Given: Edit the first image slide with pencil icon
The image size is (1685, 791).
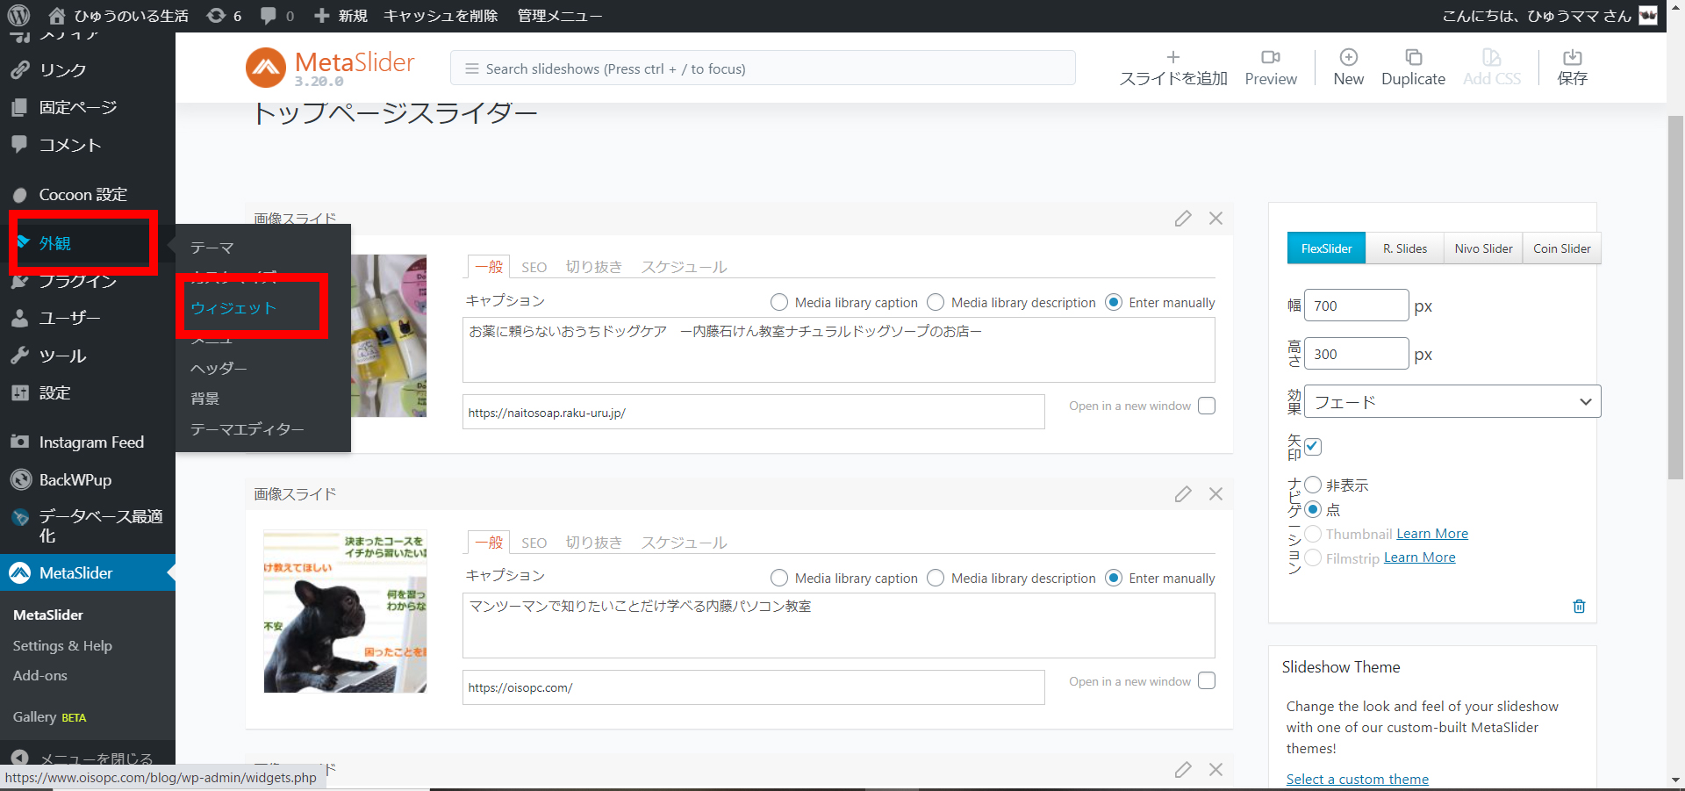Looking at the screenshot, I should (x=1183, y=219).
